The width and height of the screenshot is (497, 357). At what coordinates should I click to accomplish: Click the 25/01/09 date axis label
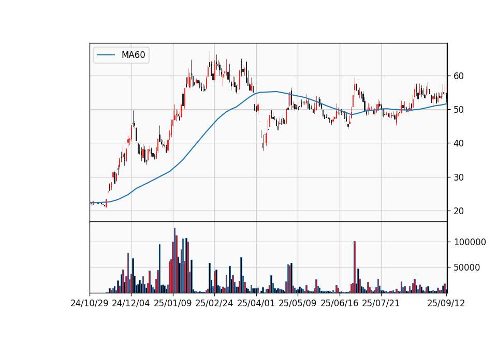pos(173,303)
